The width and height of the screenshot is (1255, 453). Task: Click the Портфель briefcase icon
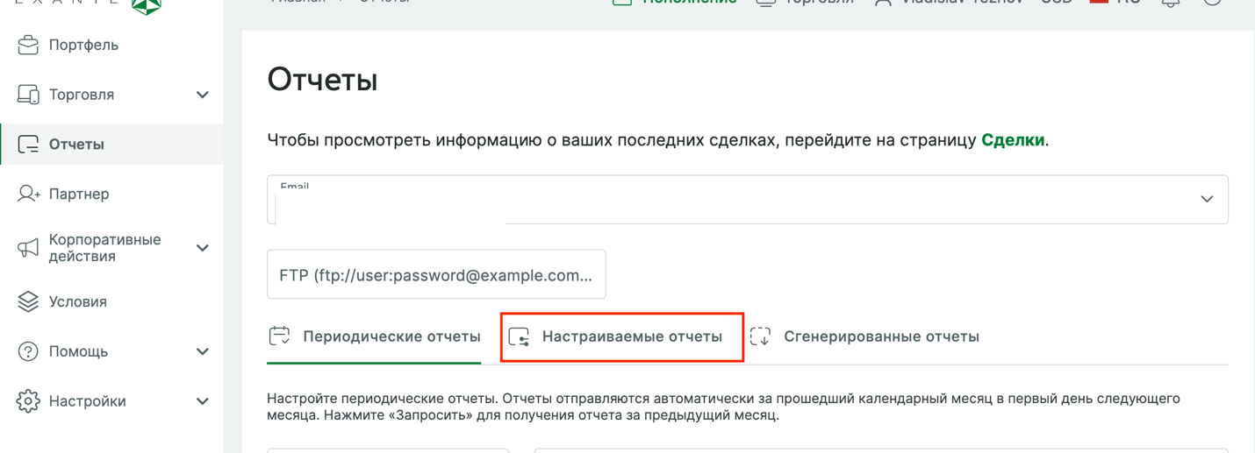click(x=28, y=45)
